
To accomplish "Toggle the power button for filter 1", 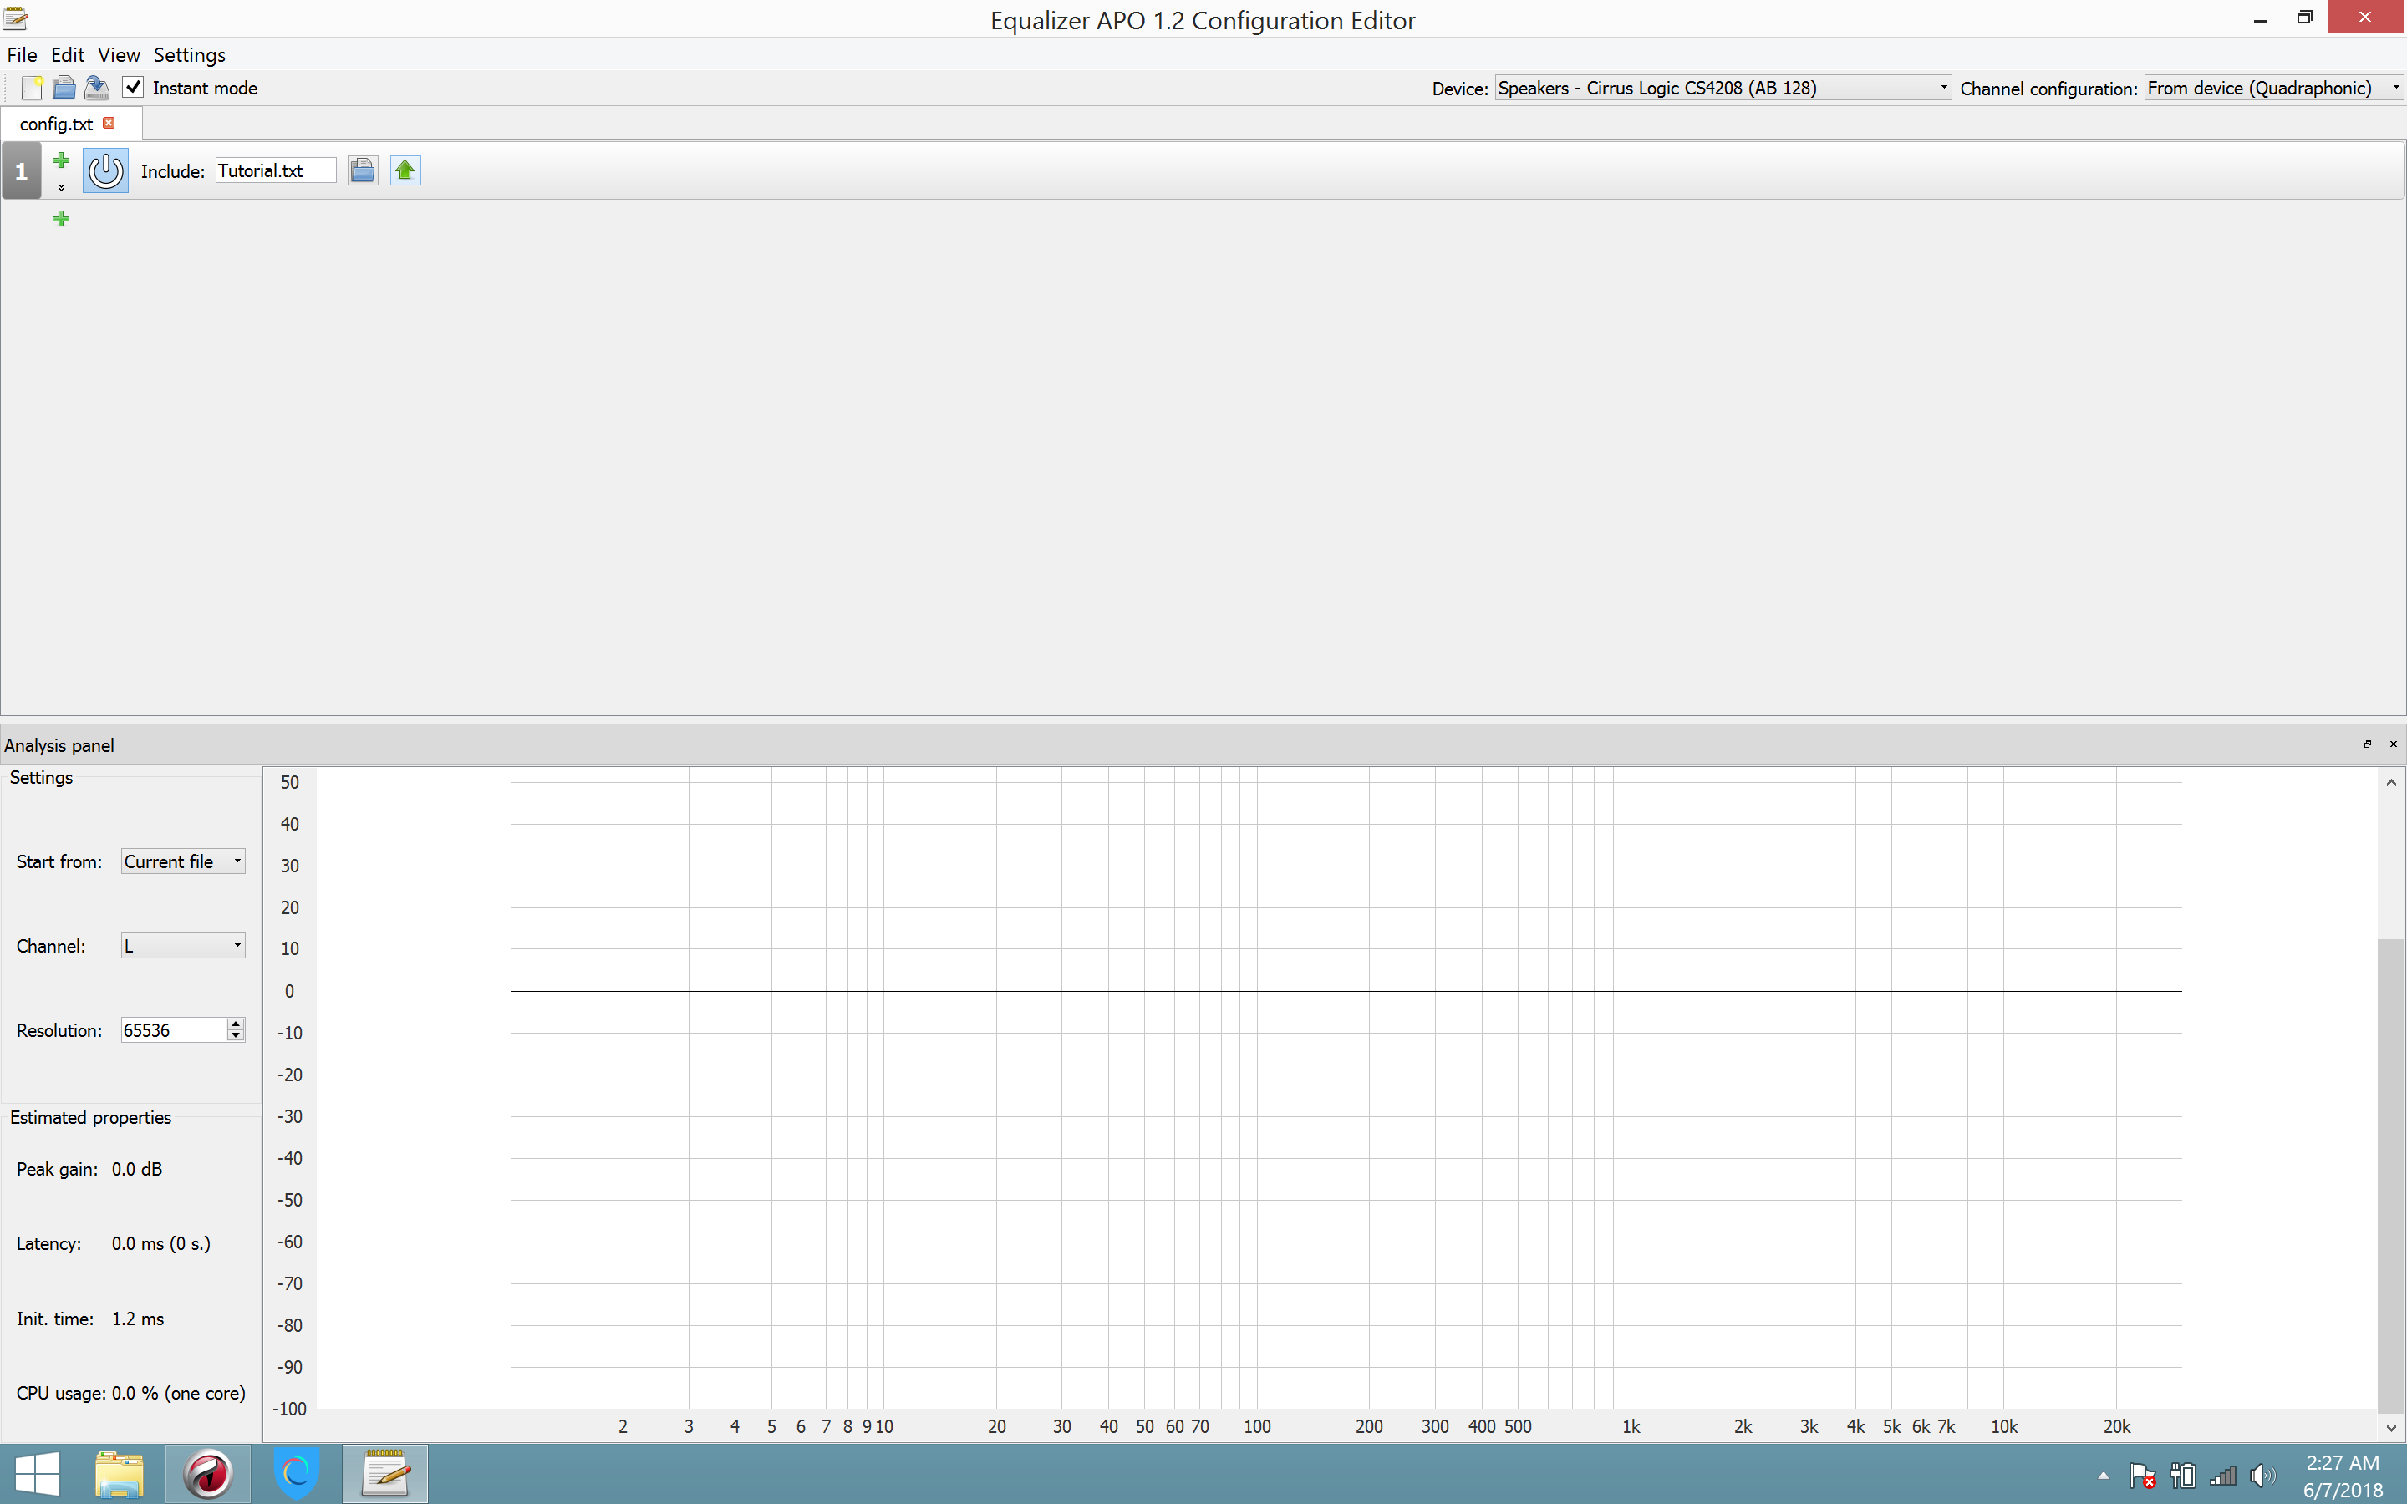I will [105, 171].
